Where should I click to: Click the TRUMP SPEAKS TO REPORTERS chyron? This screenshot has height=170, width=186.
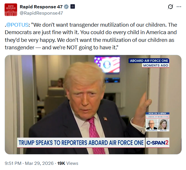click(x=81, y=142)
